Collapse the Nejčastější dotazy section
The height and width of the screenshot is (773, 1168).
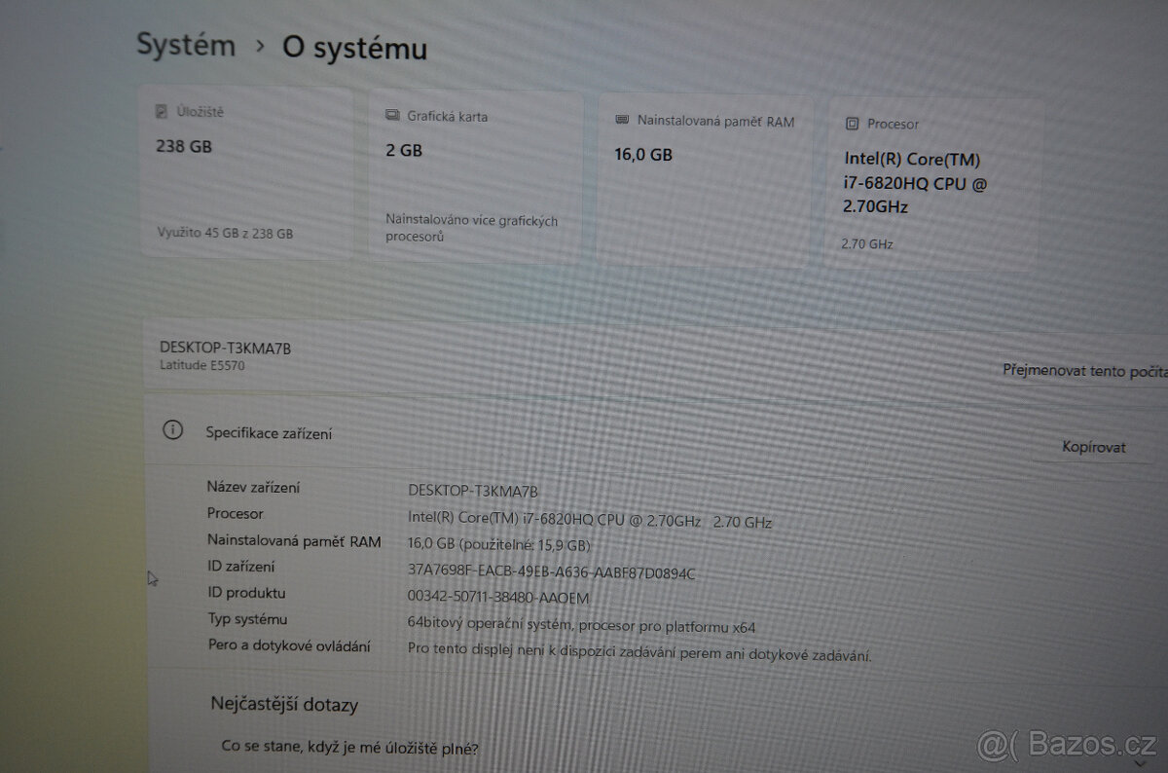coord(283,704)
